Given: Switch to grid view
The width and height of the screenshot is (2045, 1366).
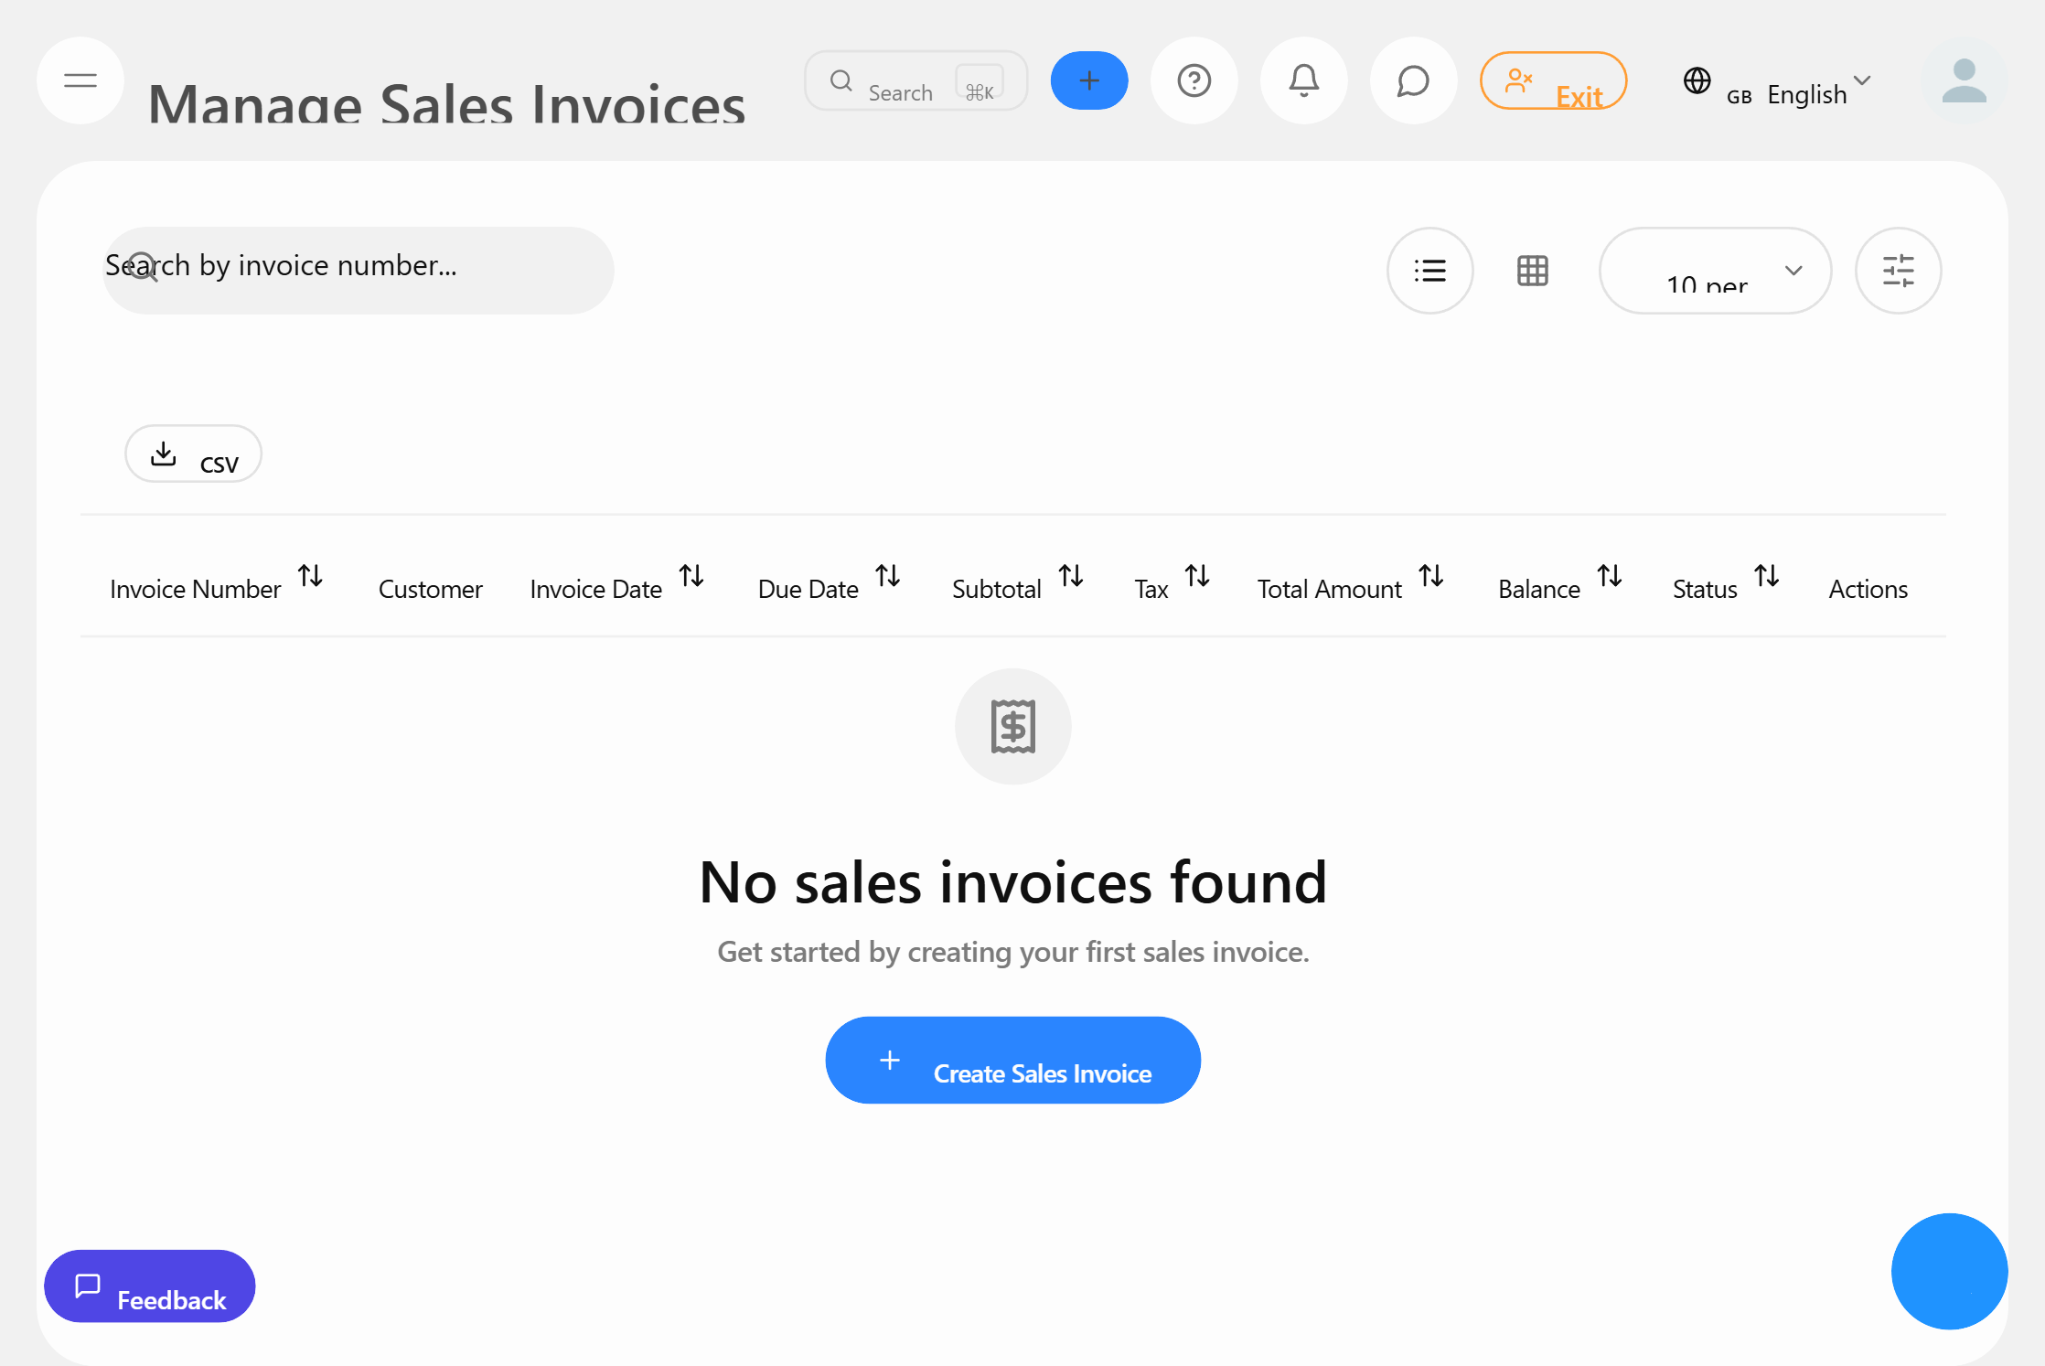Looking at the screenshot, I should [x=1533, y=271].
